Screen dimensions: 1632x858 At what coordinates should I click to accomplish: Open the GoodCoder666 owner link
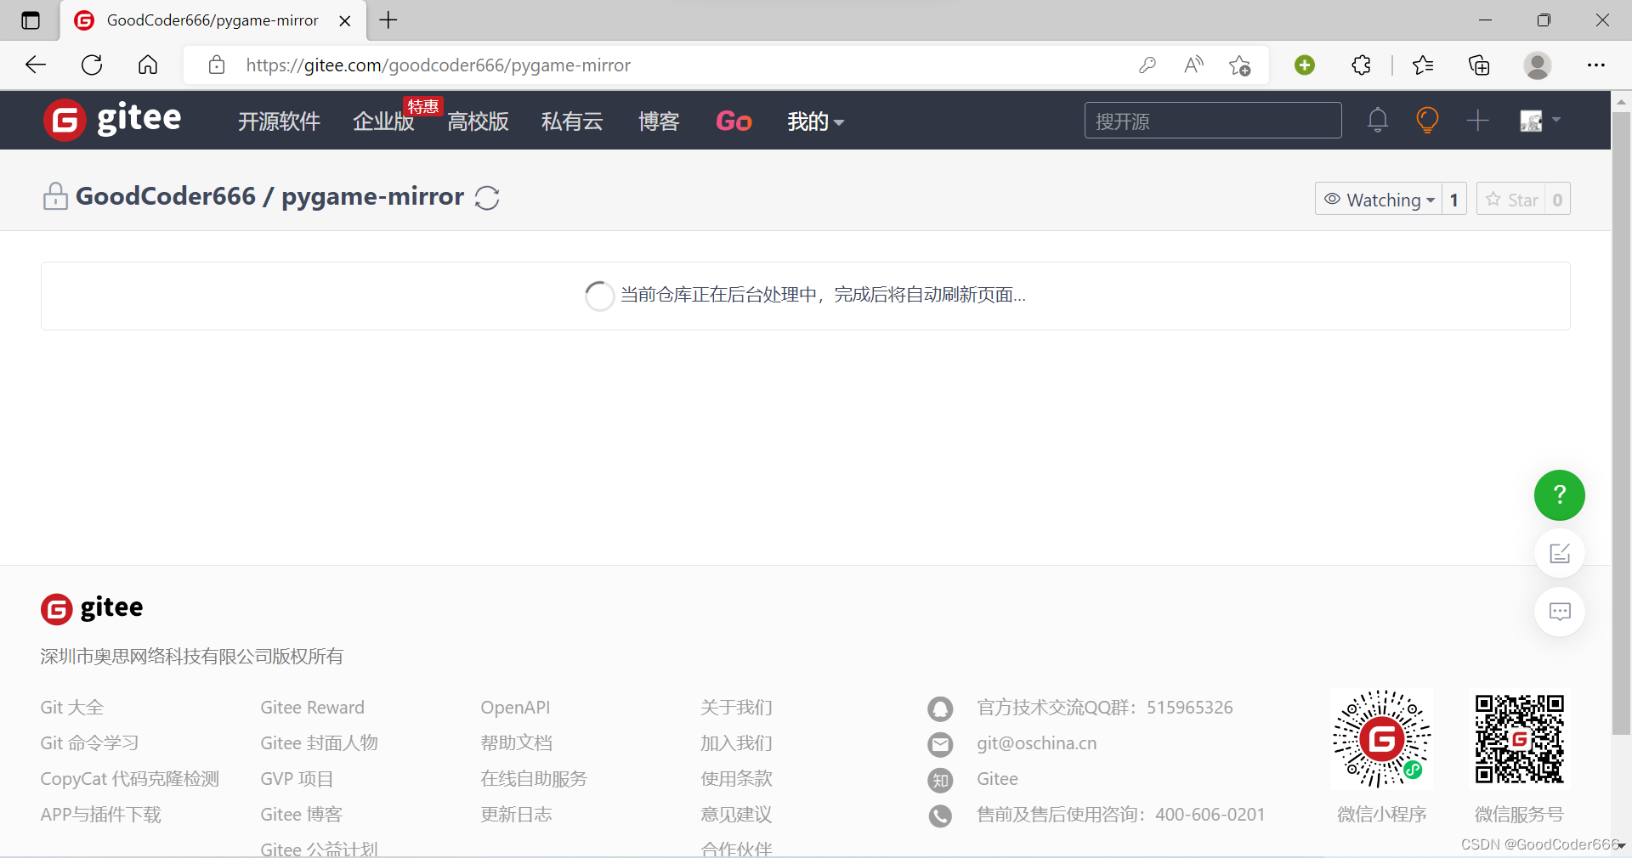tap(166, 196)
